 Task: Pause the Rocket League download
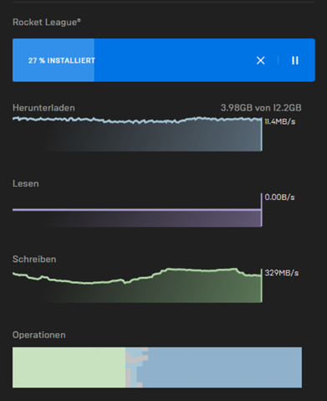(295, 60)
